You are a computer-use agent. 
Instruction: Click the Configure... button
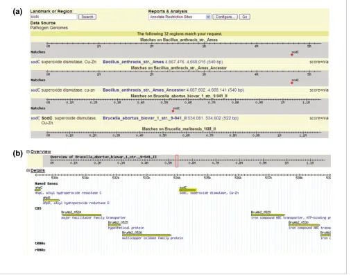point(225,17)
